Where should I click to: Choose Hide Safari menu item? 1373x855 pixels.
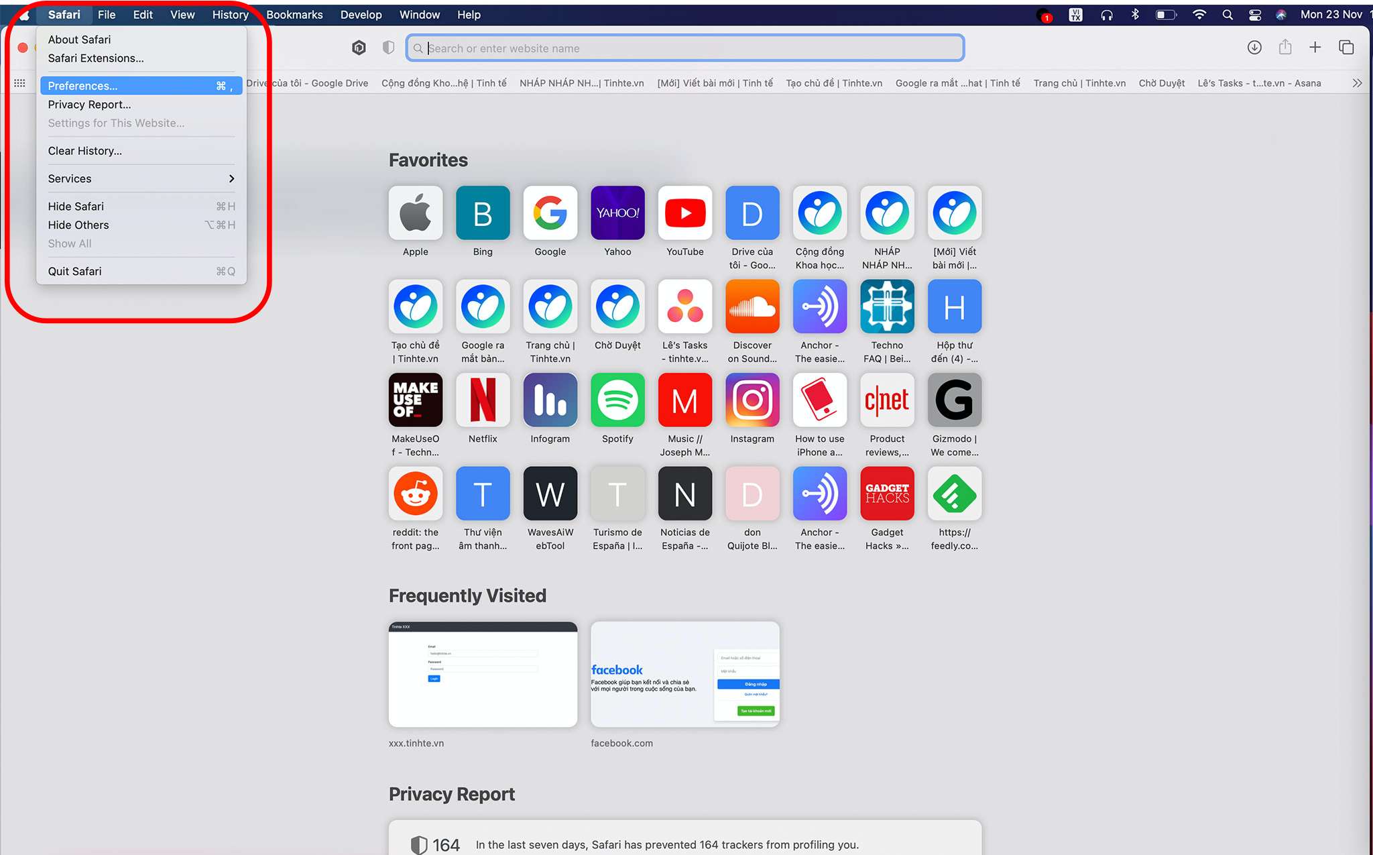(141, 207)
